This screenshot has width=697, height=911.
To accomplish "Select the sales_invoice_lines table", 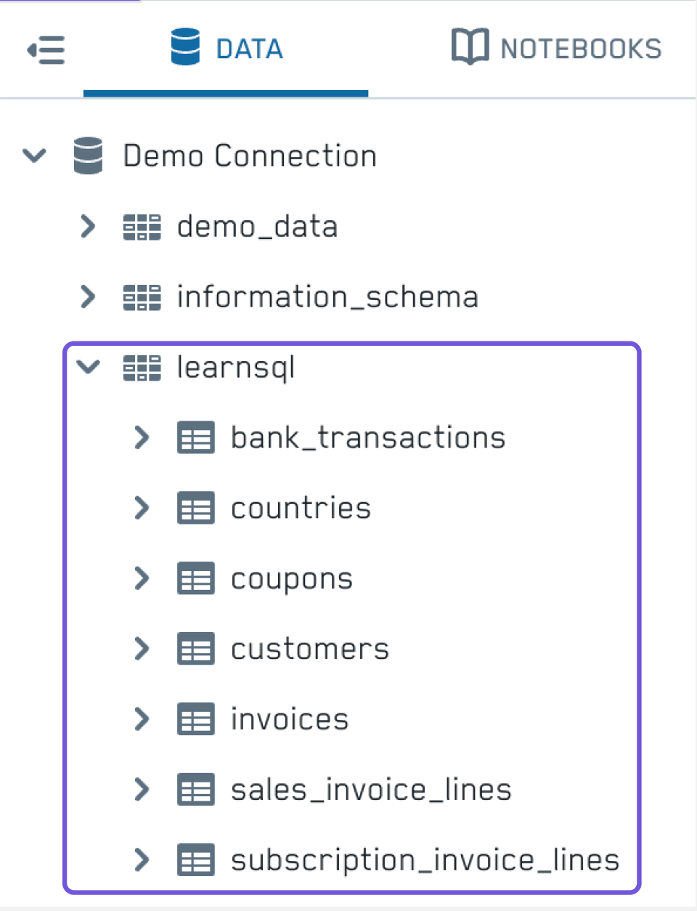I will 370,790.
